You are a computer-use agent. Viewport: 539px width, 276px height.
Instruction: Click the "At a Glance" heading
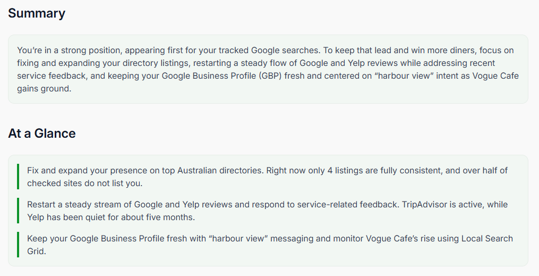click(x=42, y=133)
